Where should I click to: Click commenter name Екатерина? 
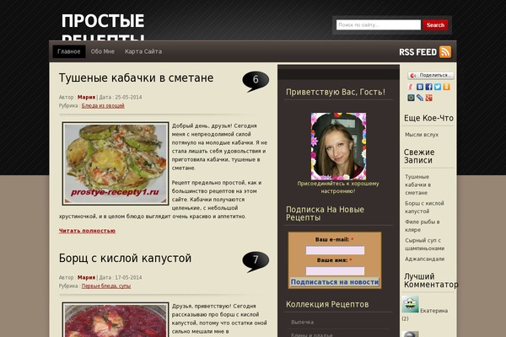coord(433,311)
